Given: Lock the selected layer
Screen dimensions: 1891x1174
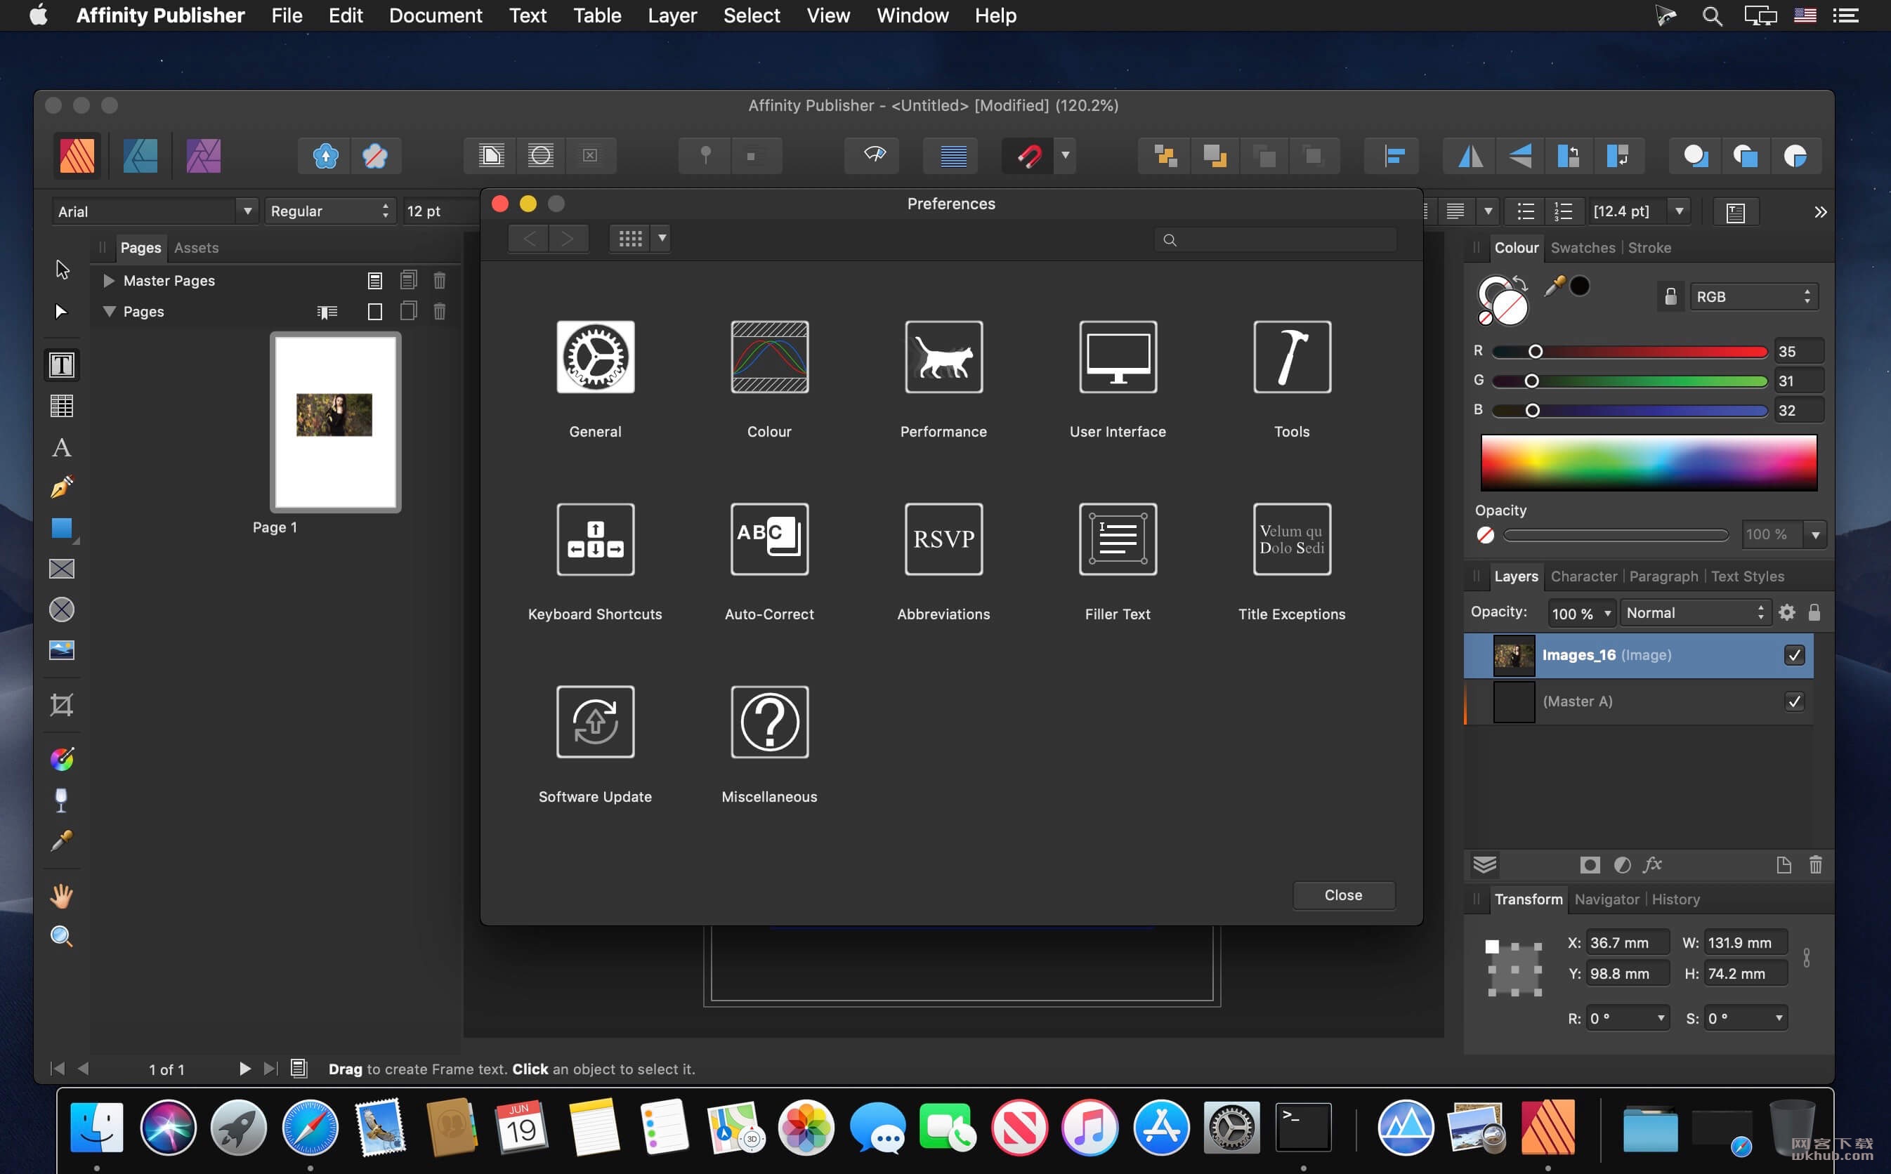Looking at the screenshot, I should pyautogui.click(x=1814, y=612).
